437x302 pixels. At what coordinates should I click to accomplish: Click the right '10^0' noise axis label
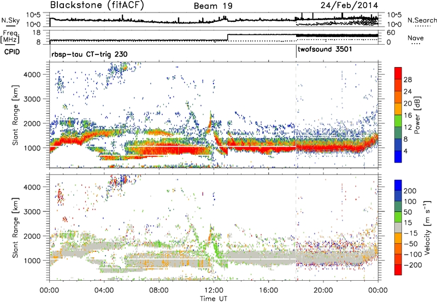[x=394, y=25]
